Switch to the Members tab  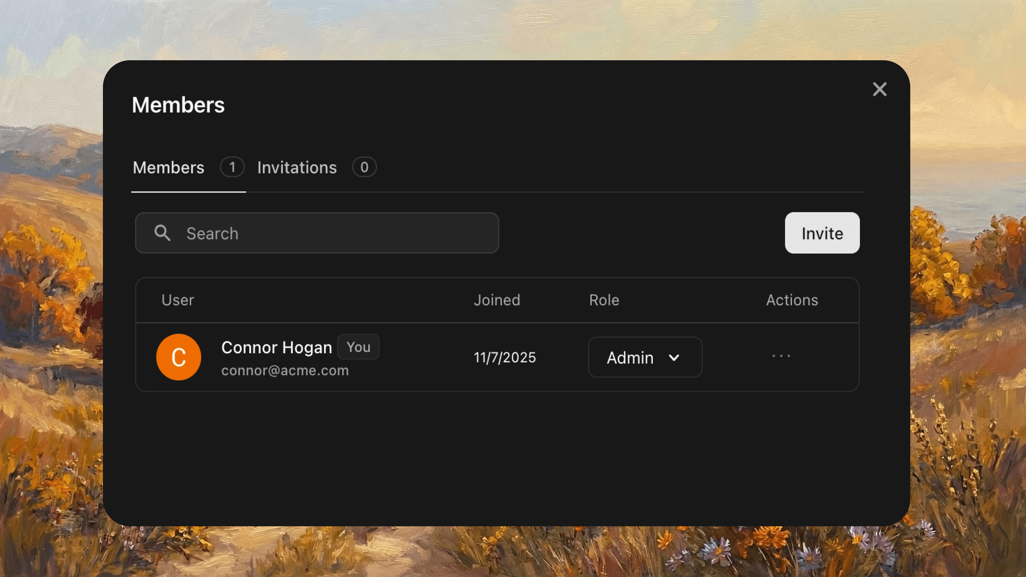pyautogui.click(x=168, y=168)
